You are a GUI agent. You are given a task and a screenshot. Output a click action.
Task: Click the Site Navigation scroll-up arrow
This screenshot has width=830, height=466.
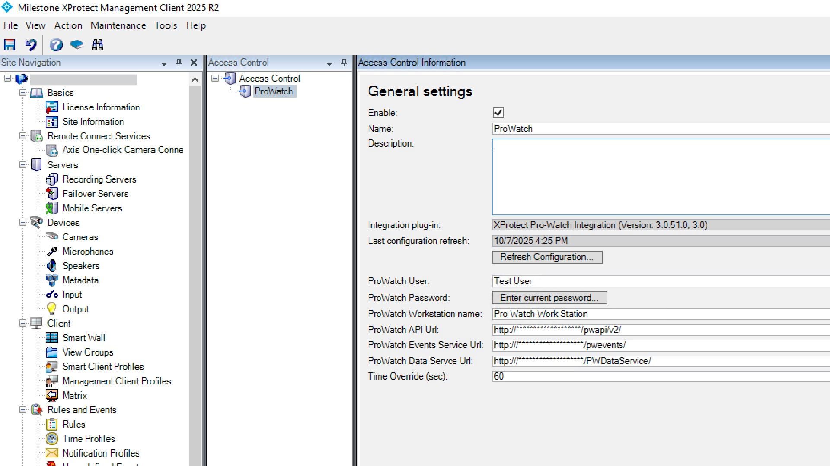coord(195,79)
